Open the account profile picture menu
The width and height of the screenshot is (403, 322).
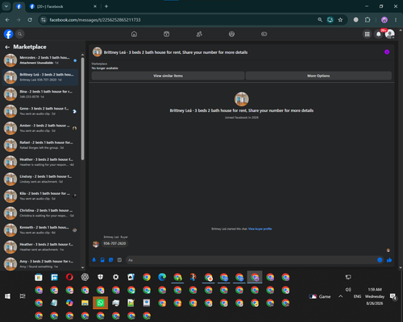(390, 34)
